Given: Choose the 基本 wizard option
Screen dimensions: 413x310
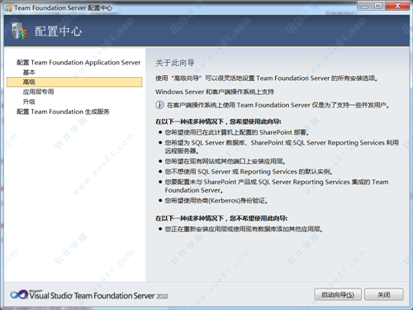Looking at the screenshot, I should point(29,73).
